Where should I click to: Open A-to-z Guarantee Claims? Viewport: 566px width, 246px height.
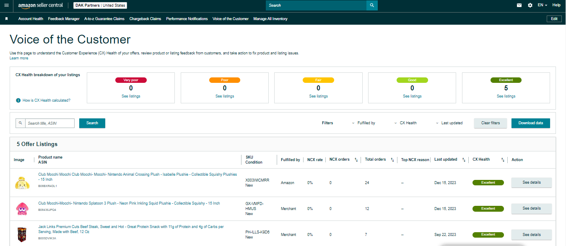click(104, 19)
